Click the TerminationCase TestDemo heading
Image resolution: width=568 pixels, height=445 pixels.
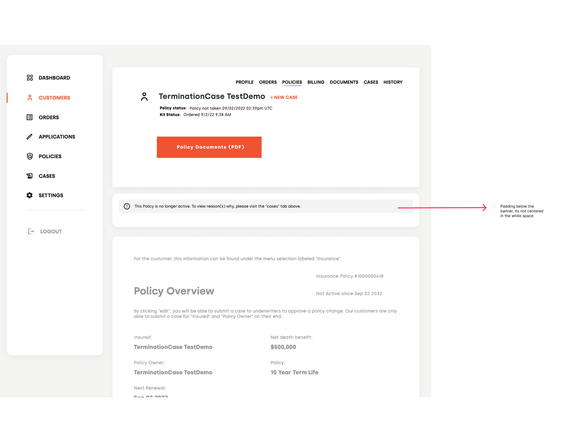tap(212, 96)
